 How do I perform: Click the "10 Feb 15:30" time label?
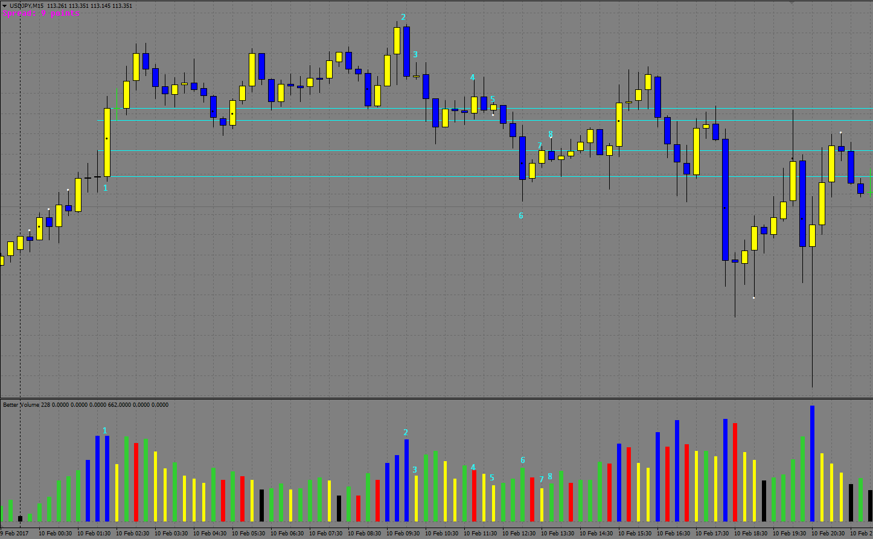click(635, 534)
